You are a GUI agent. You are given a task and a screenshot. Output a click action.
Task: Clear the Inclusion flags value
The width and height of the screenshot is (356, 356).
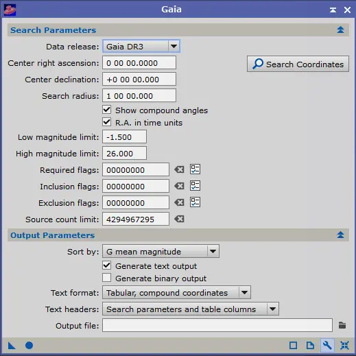click(x=179, y=186)
